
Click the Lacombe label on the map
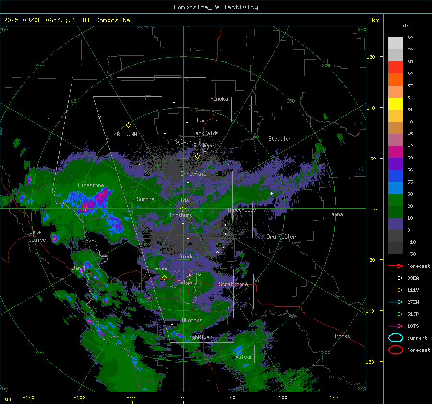click(x=207, y=121)
